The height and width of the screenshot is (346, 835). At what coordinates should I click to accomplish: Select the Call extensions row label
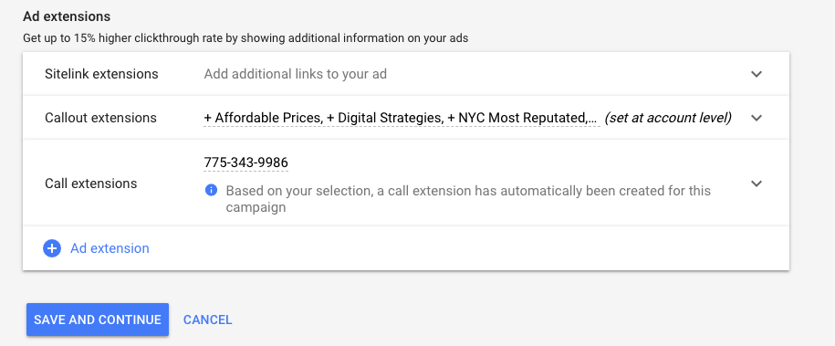pyautogui.click(x=91, y=183)
